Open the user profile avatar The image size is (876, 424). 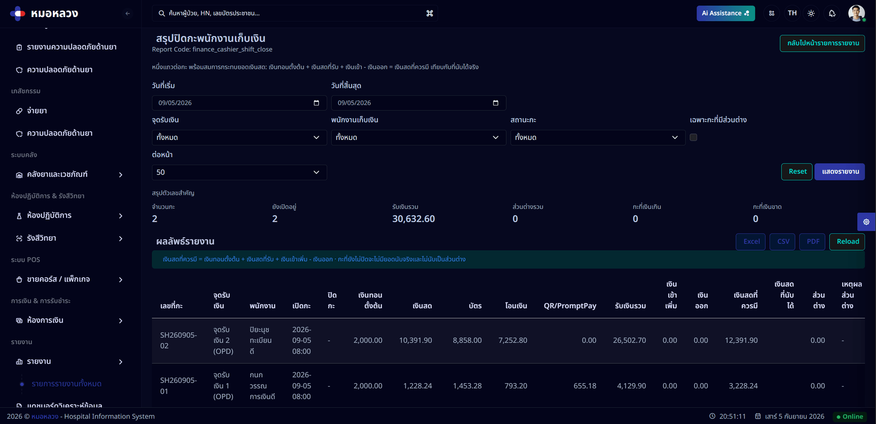coord(857,13)
